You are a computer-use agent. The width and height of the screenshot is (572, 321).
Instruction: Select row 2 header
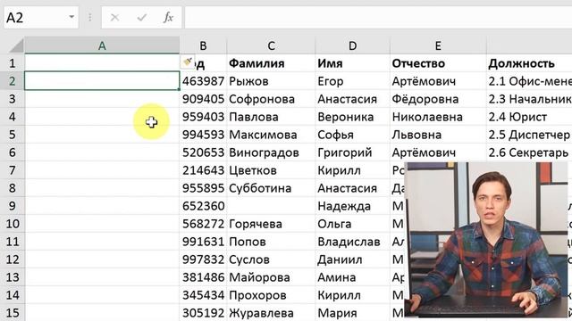tap(12, 81)
